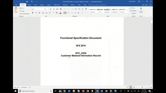Switch to the Review tab
This screenshot has width=166, height=93.
click(73, 5)
